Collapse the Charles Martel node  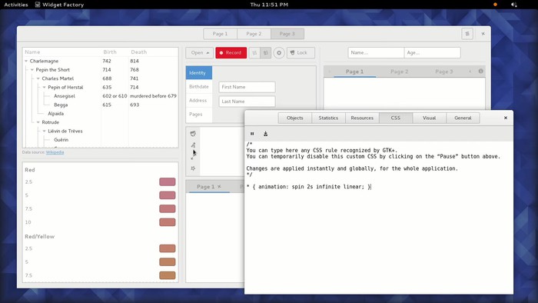[x=38, y=78]
